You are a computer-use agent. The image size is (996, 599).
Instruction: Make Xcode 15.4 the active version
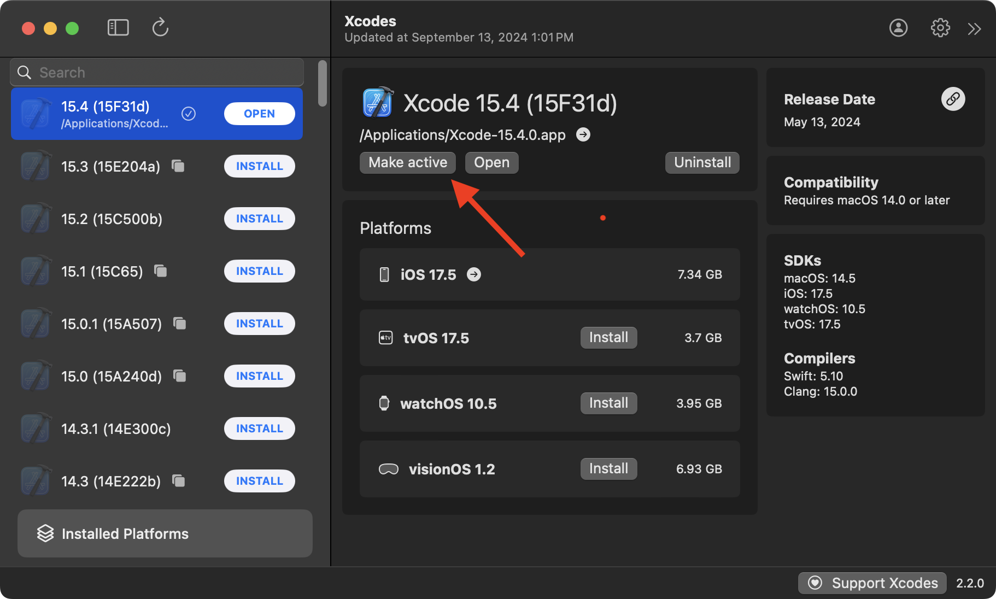[x=407, y=163]
